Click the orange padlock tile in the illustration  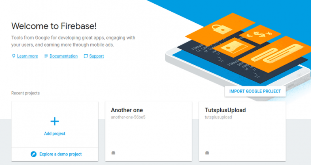(220, 30)
